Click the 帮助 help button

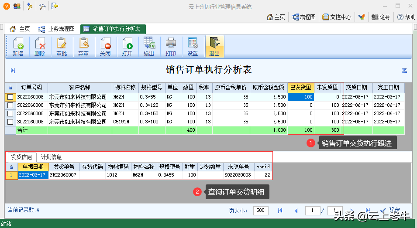[406, 17]
